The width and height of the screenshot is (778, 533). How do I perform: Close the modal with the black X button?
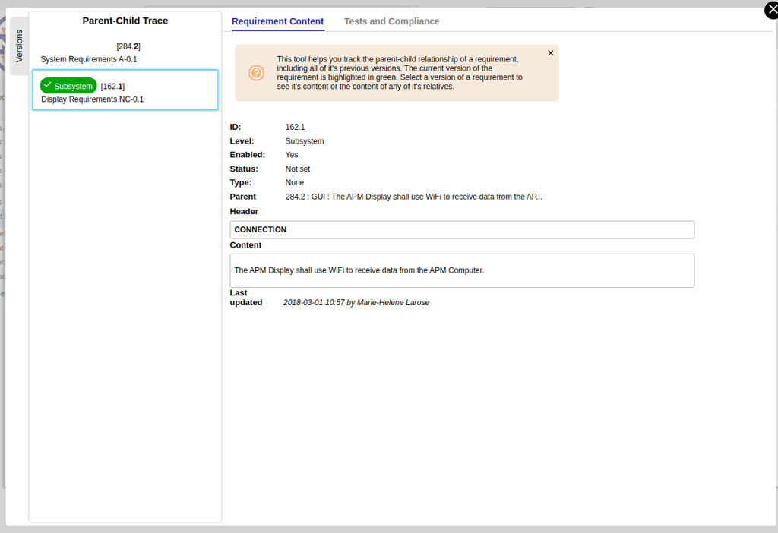771,10
